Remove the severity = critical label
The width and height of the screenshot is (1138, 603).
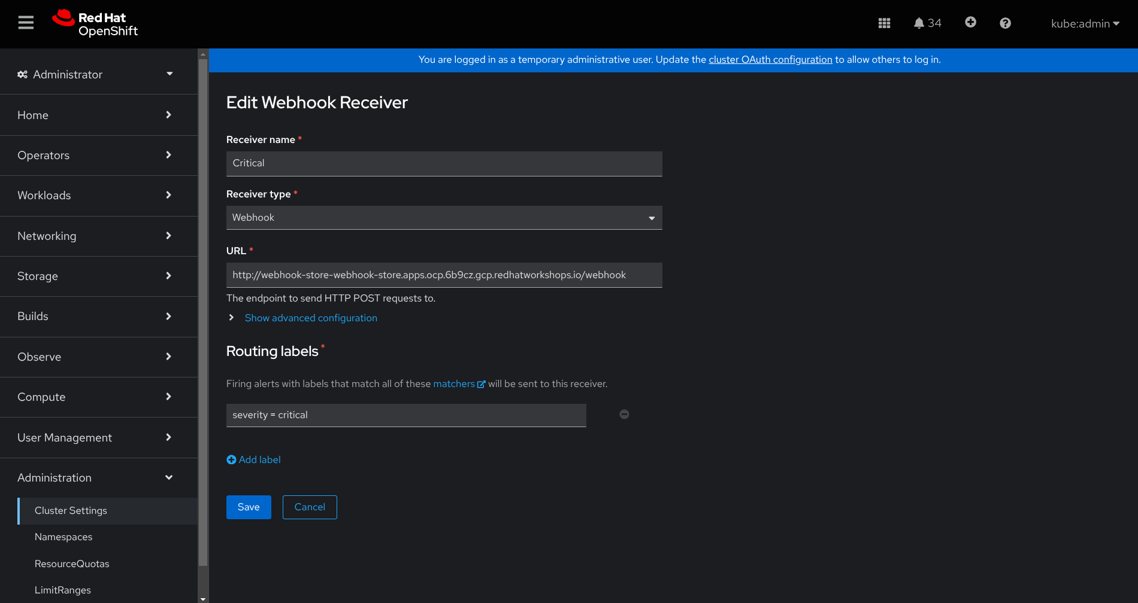point(624,414)
